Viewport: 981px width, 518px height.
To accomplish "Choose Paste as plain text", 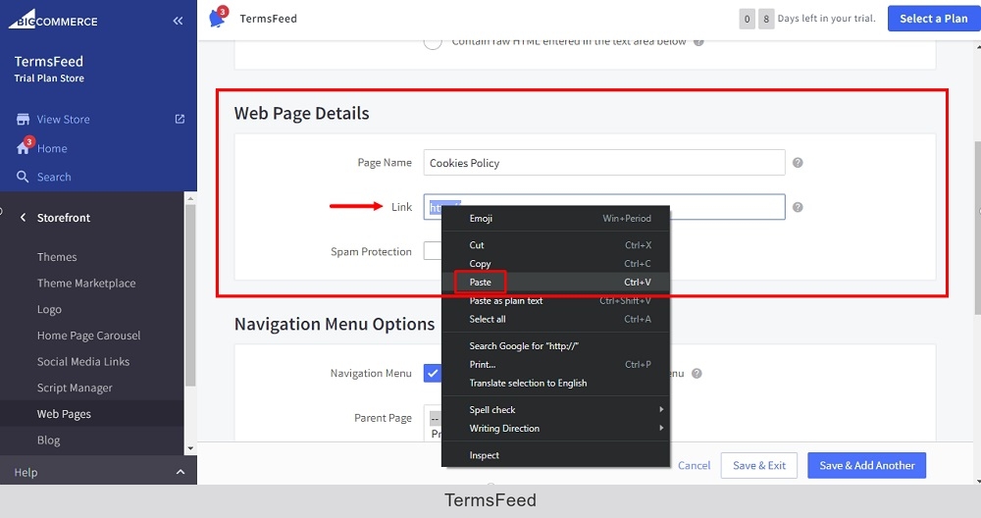I will tap(555, 301).
